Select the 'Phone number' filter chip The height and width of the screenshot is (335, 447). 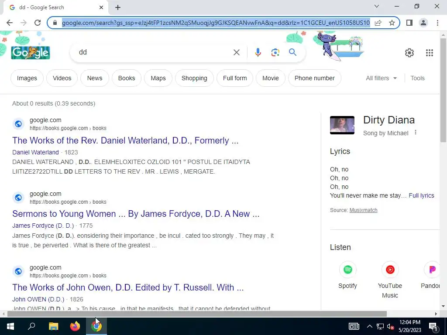tap(315, 78)
